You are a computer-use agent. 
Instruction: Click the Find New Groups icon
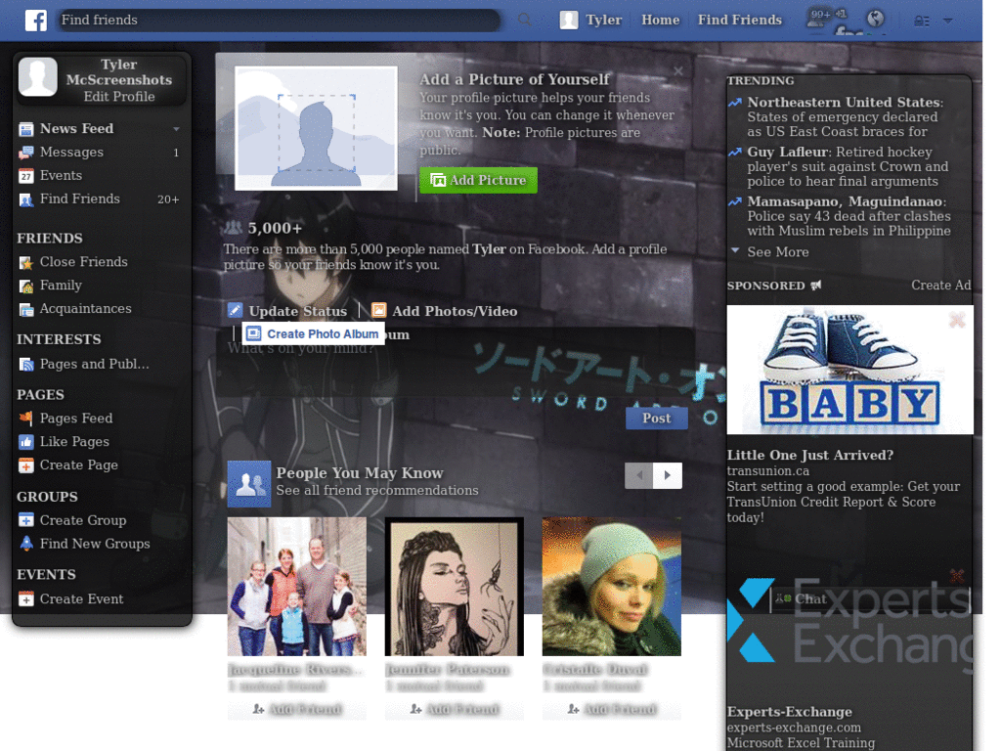coord(26,544)
